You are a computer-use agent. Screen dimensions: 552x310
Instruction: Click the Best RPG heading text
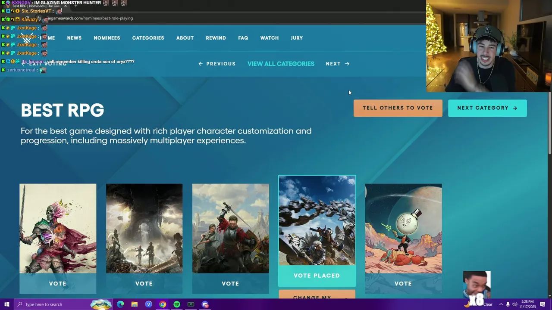click(x=63, y=111)
